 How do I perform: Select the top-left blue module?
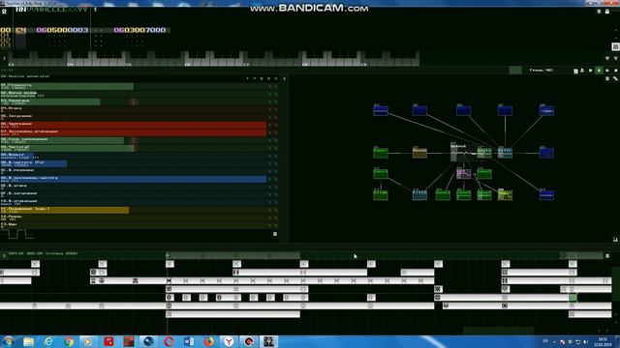click(x=381, y=110)
